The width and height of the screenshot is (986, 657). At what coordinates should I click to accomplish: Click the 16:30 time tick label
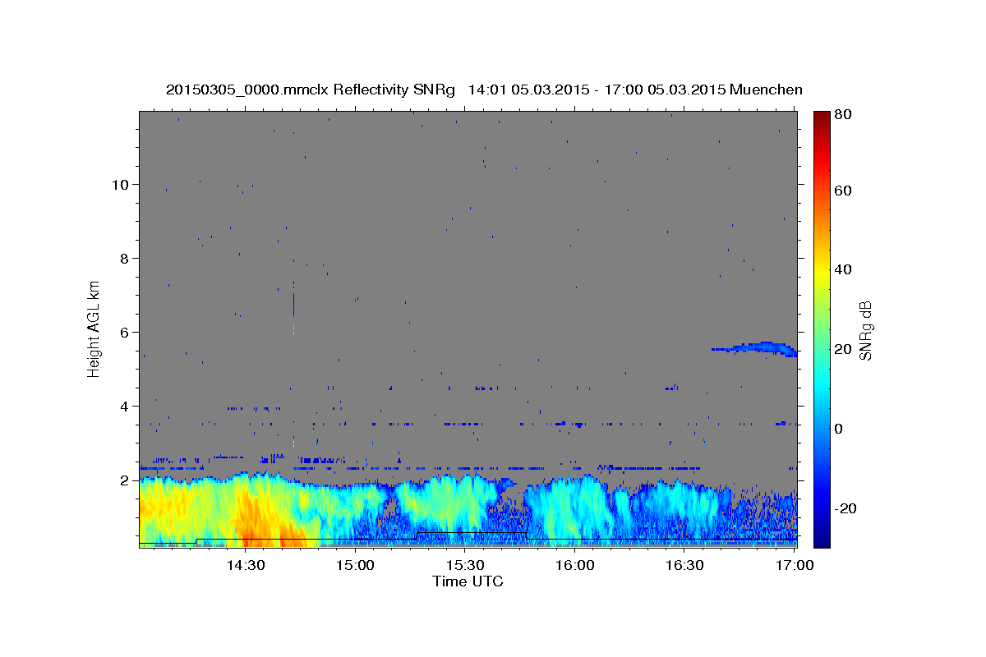684,566
